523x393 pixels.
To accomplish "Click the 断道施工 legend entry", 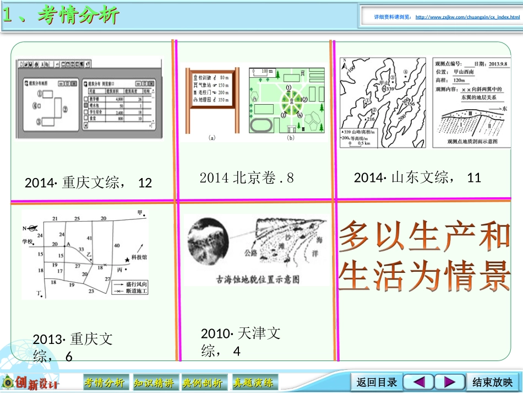I will tap(130, 291).
